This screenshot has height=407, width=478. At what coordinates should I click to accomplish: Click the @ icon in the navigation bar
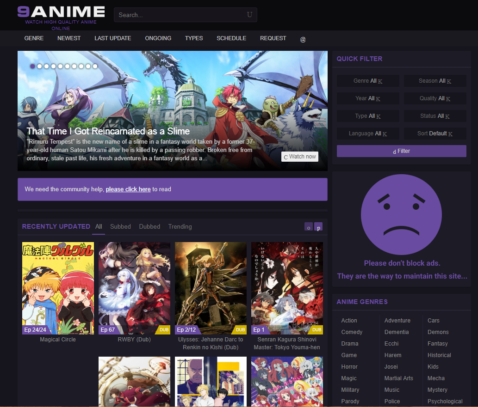[x=303, y=40]
